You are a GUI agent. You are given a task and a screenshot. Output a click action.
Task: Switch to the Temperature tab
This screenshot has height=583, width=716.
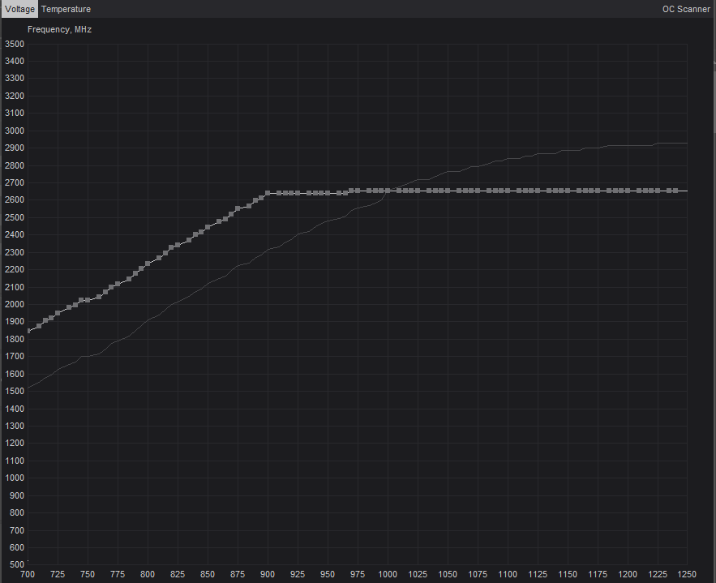(66, 9)
